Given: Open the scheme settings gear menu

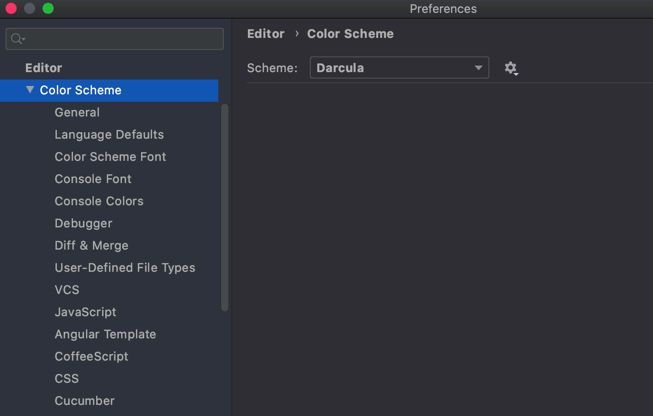Looking at the screenshot, I should 511,67.
